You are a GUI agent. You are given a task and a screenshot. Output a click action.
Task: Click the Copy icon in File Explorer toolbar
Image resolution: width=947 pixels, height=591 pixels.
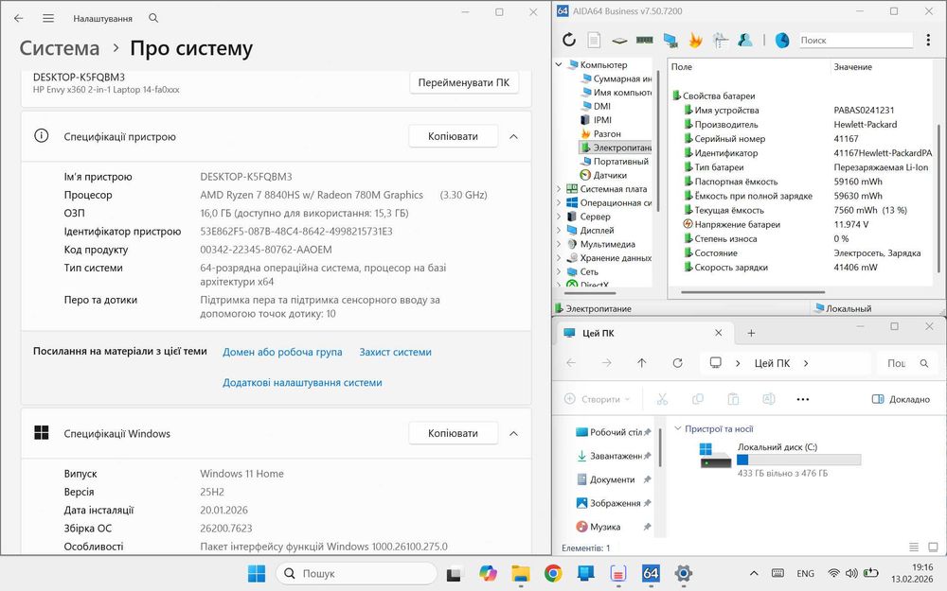698,399
